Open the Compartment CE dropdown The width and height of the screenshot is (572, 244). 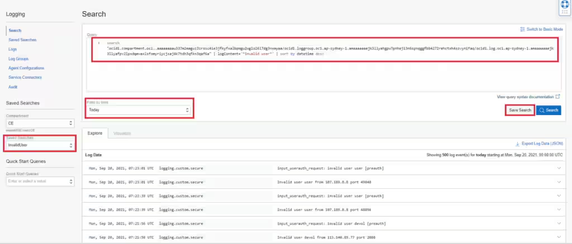coord(40,122)
